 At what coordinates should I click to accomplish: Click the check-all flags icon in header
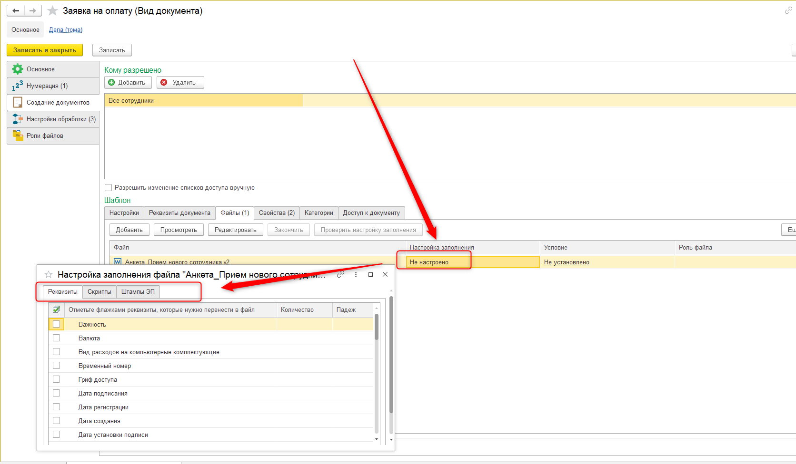56,310
